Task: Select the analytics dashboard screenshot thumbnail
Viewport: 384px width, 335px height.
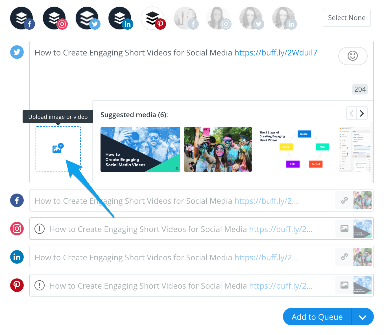Action: pyautogui.click(x=355, y=149)
